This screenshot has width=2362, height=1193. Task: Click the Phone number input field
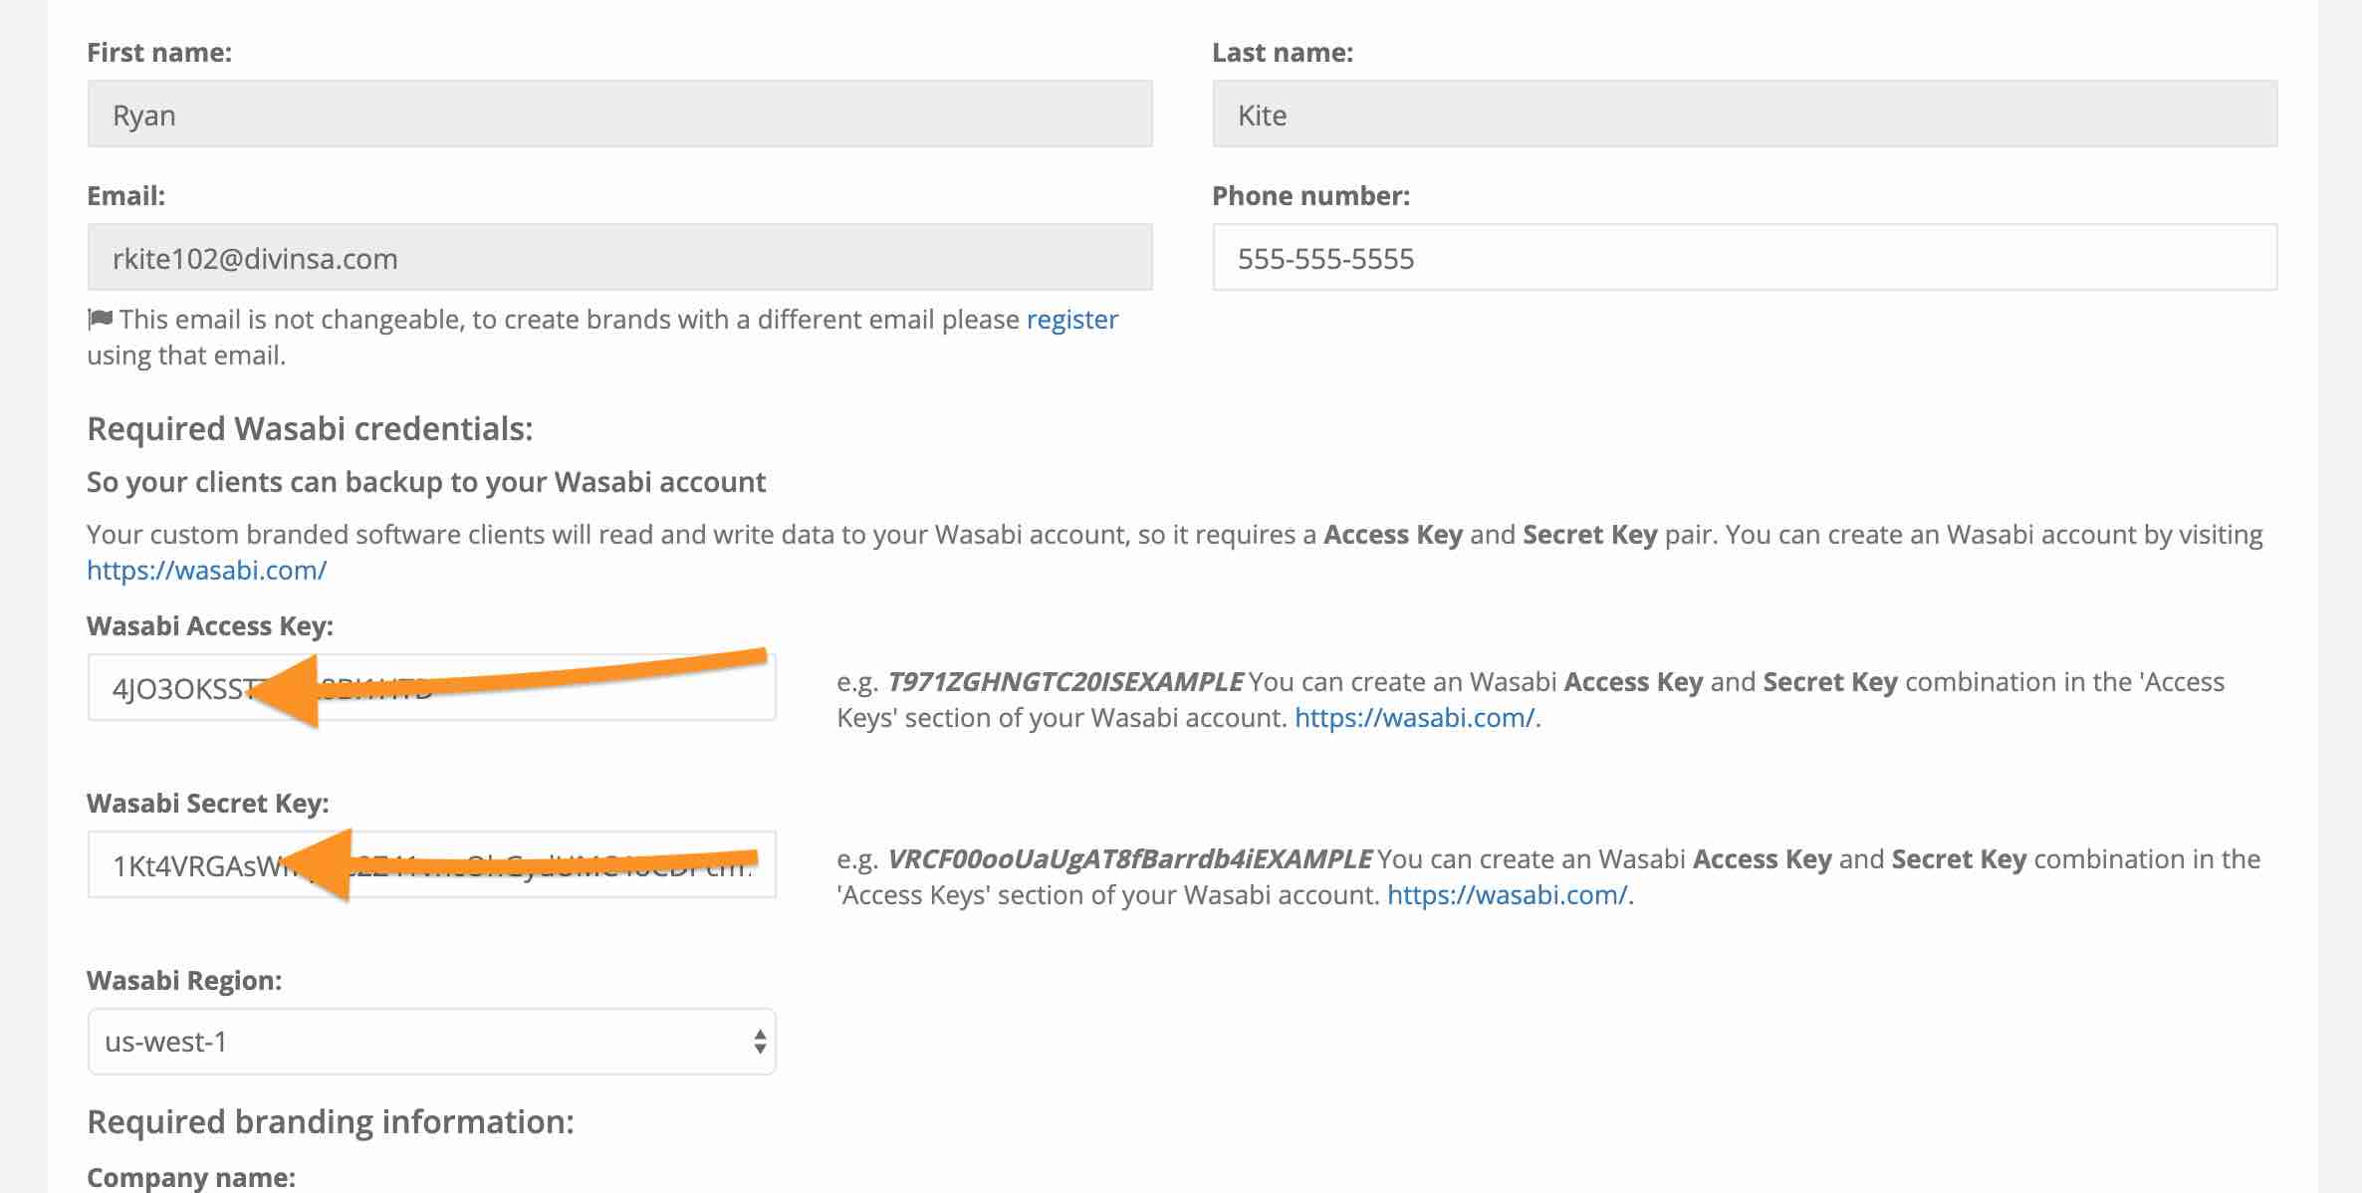pyautogui.click(x=1745, y=258)
